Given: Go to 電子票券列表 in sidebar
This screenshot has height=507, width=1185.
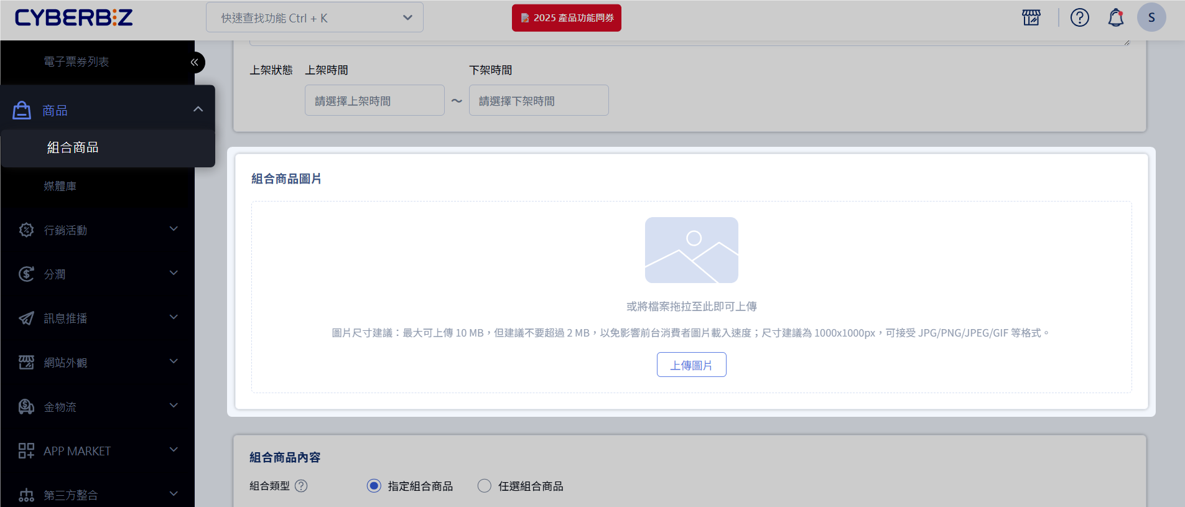Looking at the screenshot, I should point(77,62).
